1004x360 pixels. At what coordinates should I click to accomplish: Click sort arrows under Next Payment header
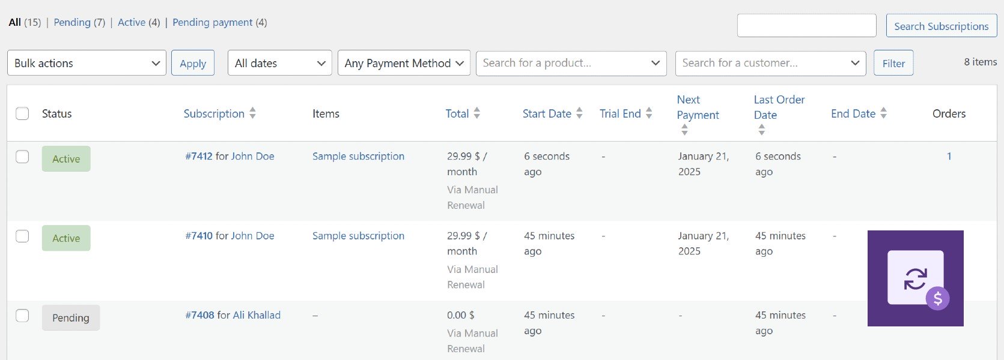coord(684,130)
